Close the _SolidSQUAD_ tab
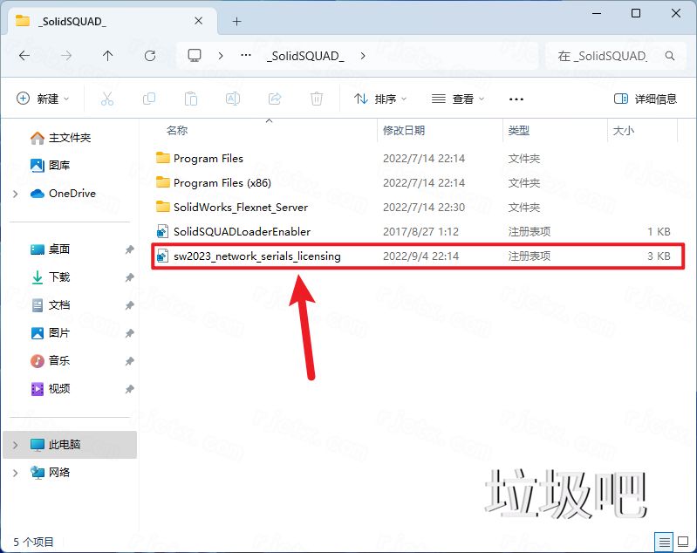The height and width of the screenshot is (553, 697). tap(199, 21)
